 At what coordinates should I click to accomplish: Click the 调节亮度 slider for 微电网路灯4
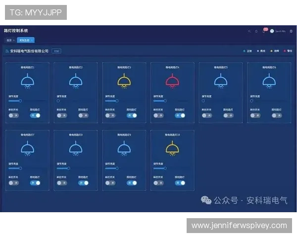point(159,101)
